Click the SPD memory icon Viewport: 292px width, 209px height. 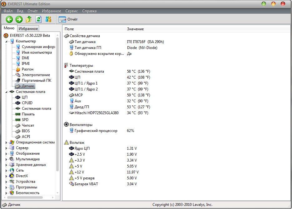(18, 120)
